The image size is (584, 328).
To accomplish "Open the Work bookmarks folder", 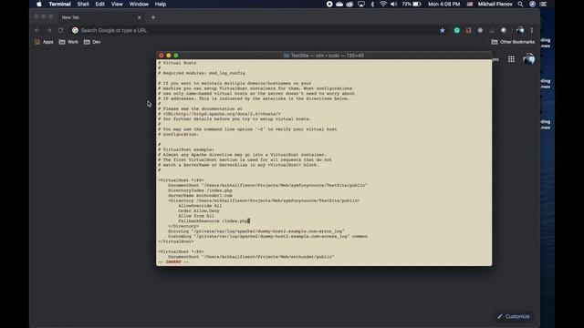I will [68, 42].
